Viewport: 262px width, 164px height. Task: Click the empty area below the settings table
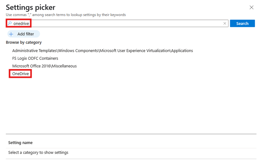(131, 162)
